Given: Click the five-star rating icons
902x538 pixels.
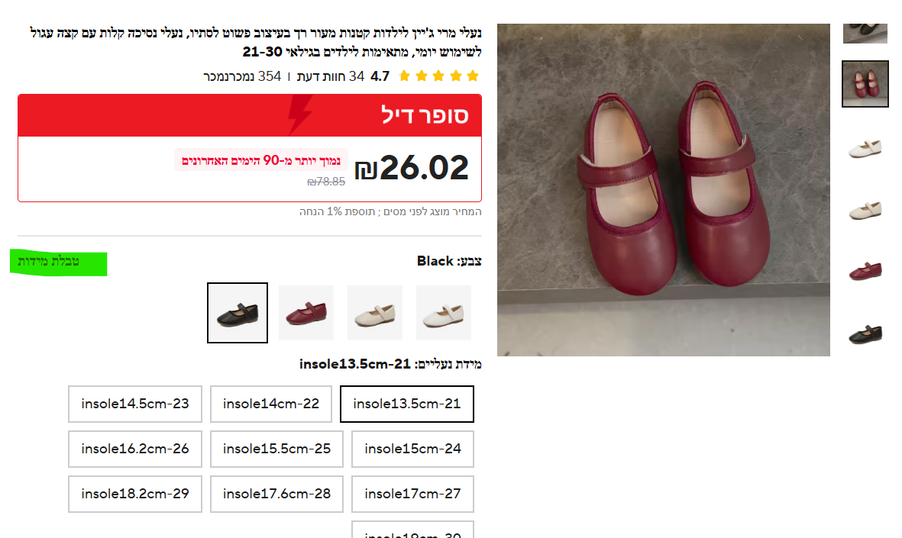Looking at the screenshot, I should pos(438,76).
